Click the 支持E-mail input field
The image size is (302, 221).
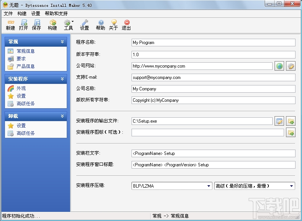(214, 77)
